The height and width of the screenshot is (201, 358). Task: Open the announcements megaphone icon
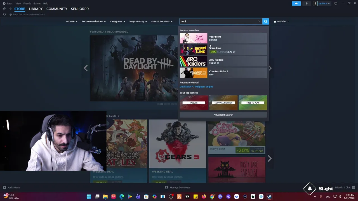click(296, 3)
